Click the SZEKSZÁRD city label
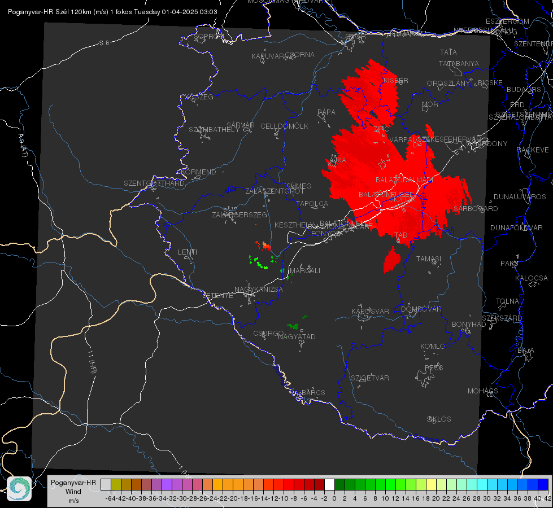553x508 pixels. 502,318
